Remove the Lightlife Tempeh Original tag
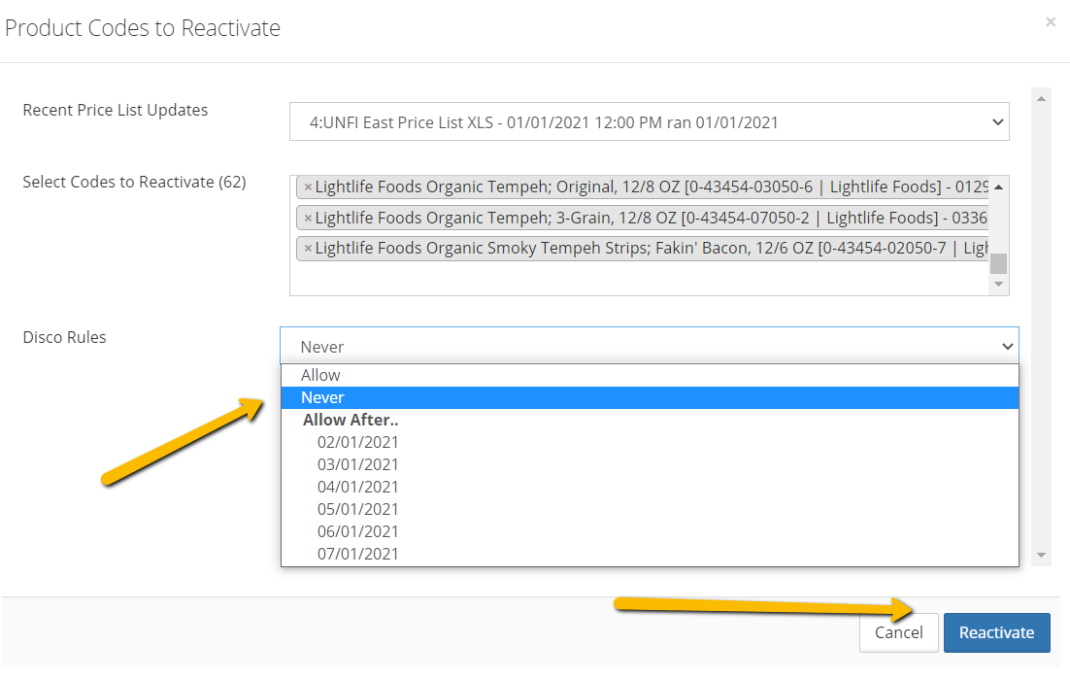 (x=308, y=187)
